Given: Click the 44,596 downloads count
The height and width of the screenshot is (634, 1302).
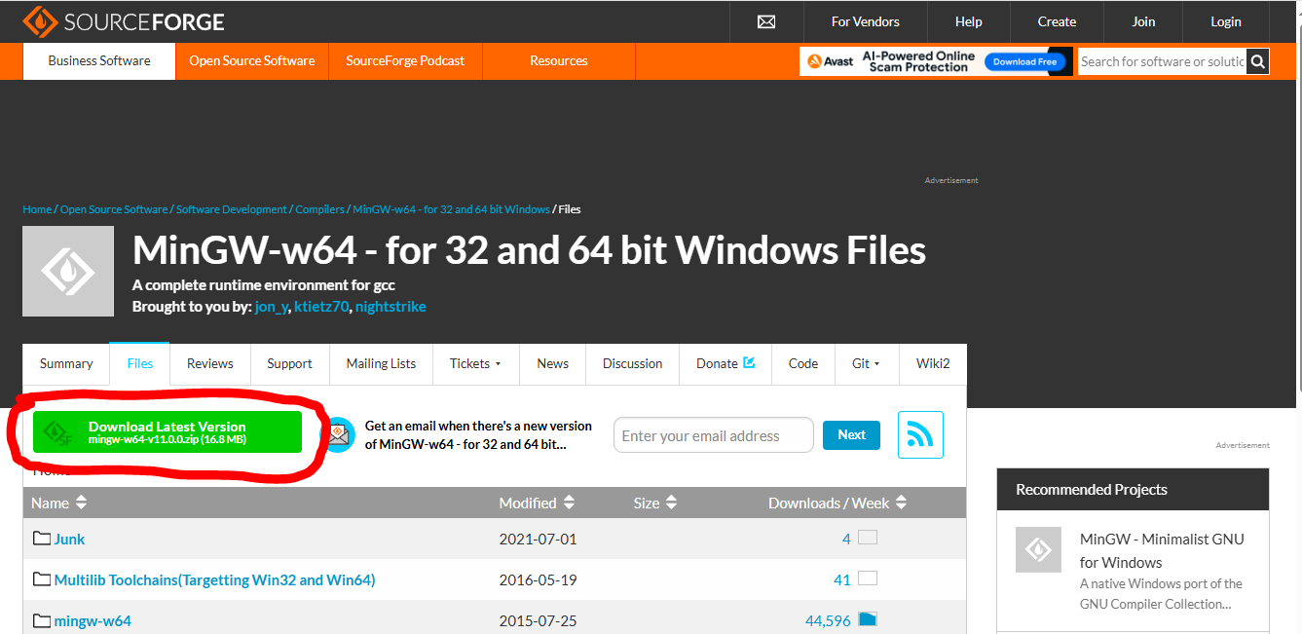Looking at the screenshot, I should (828, 620).
